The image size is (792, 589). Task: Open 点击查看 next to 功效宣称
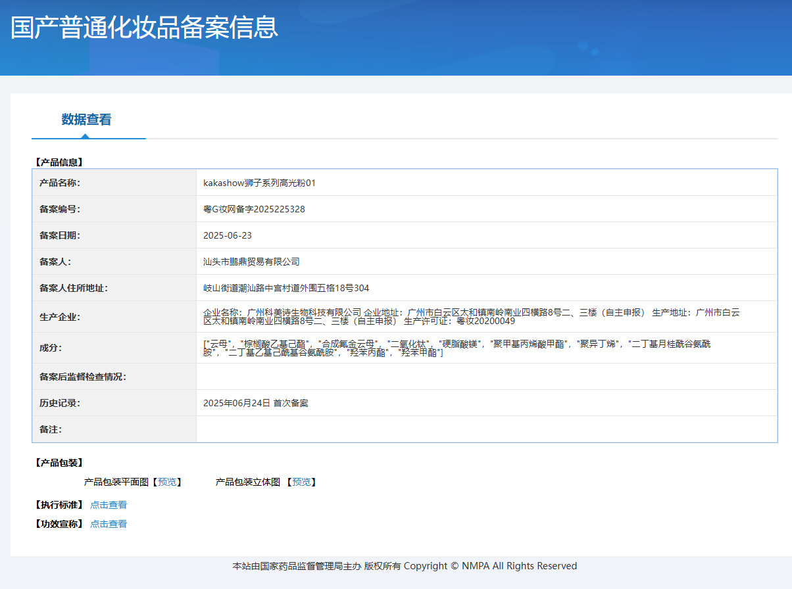pos(109,524)
